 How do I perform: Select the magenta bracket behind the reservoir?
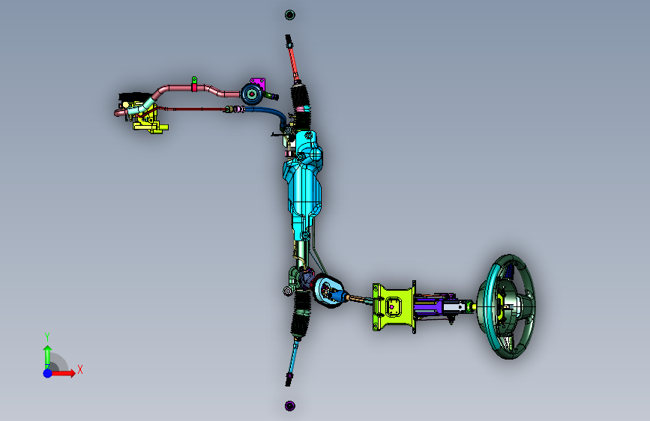click(x=259, y=82)
